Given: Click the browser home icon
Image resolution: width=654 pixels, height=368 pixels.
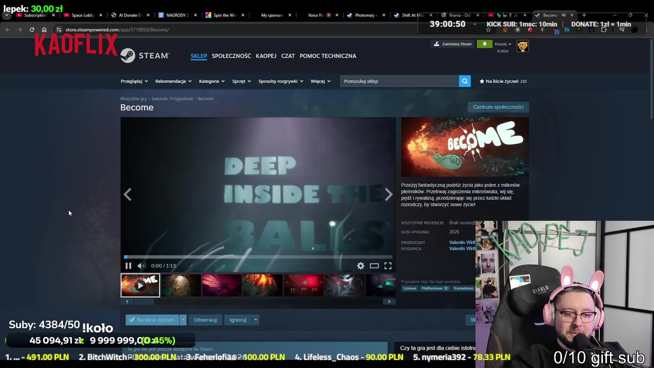Looking at the screenshot, I should pyautogui.click(x=44, y=30).
